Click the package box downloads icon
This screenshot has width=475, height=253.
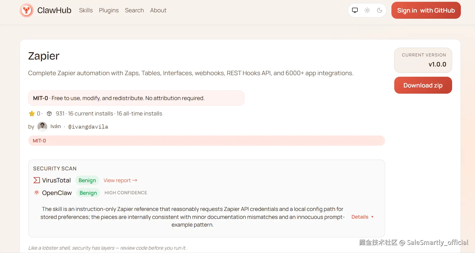click(49, 114)
